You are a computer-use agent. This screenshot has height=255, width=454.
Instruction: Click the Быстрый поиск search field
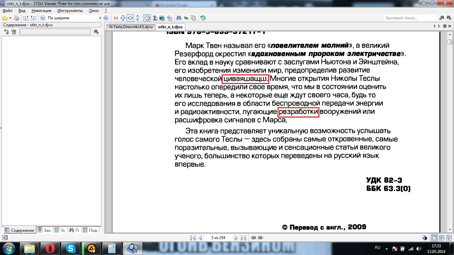click(x=409, y=18)
